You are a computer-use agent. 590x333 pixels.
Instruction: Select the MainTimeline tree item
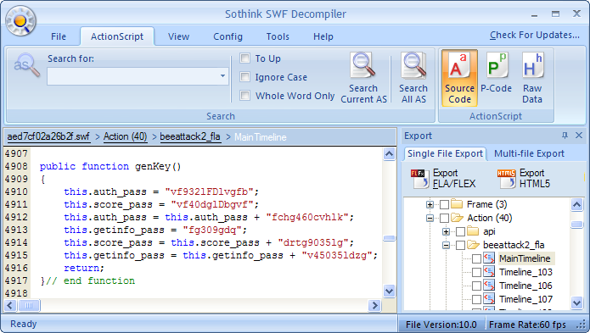[x=525, y=258]
